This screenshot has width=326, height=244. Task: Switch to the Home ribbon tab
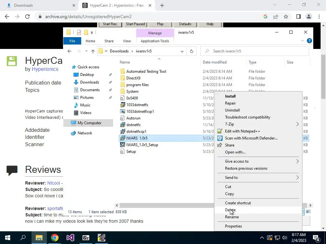click(x=90, y=41)
